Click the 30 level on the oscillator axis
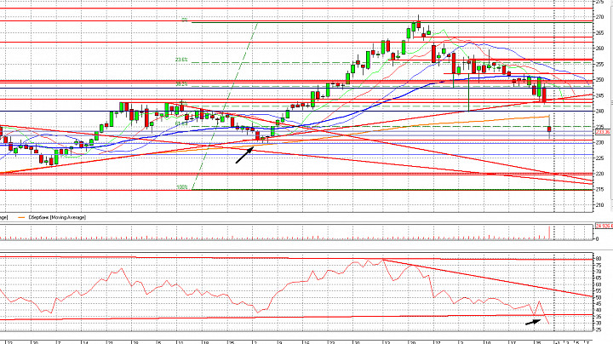Screen dimensions: 613x344 599,324
